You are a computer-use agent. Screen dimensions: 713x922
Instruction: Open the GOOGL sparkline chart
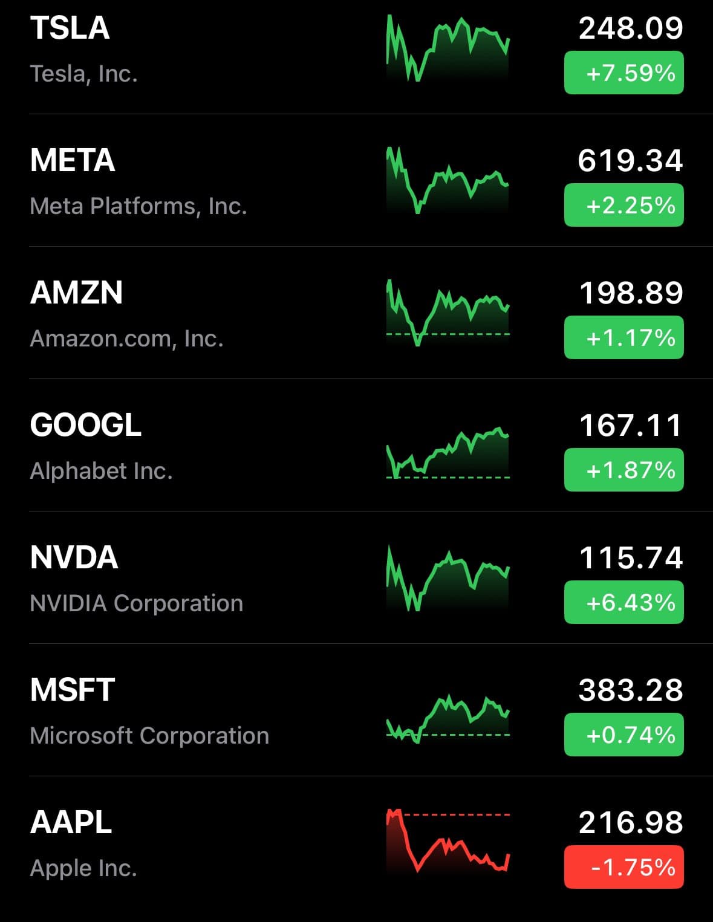click(x=448, y=452)
